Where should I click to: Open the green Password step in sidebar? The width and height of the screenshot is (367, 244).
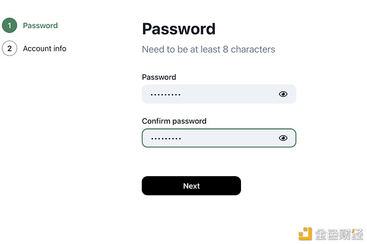[40, 26]
